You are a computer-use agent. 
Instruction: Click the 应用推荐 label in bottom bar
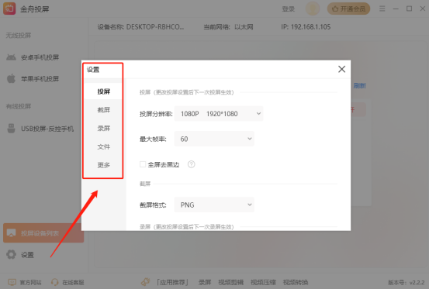(x=173, y=282)
